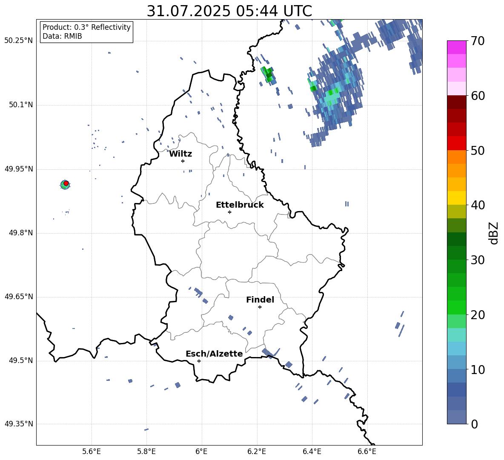Pick the bright red swatch just above 50 dBZ
Viewport: 504px width, 460px height.
(x=456, y=143)
